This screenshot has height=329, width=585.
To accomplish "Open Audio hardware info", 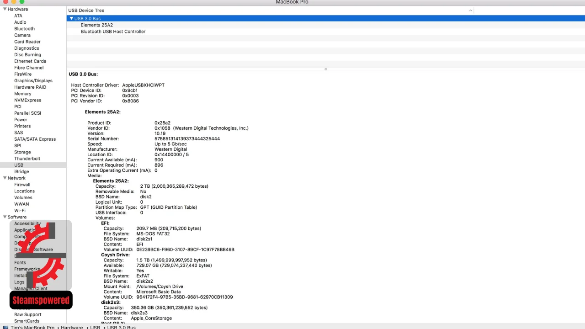I will (x=20, y=22).
